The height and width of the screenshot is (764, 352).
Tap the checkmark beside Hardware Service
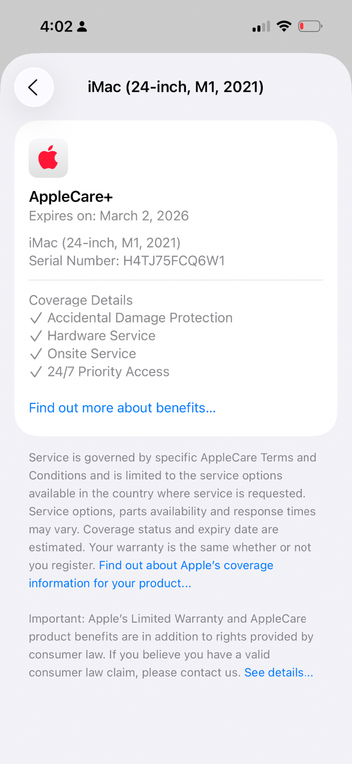(36, 336)
